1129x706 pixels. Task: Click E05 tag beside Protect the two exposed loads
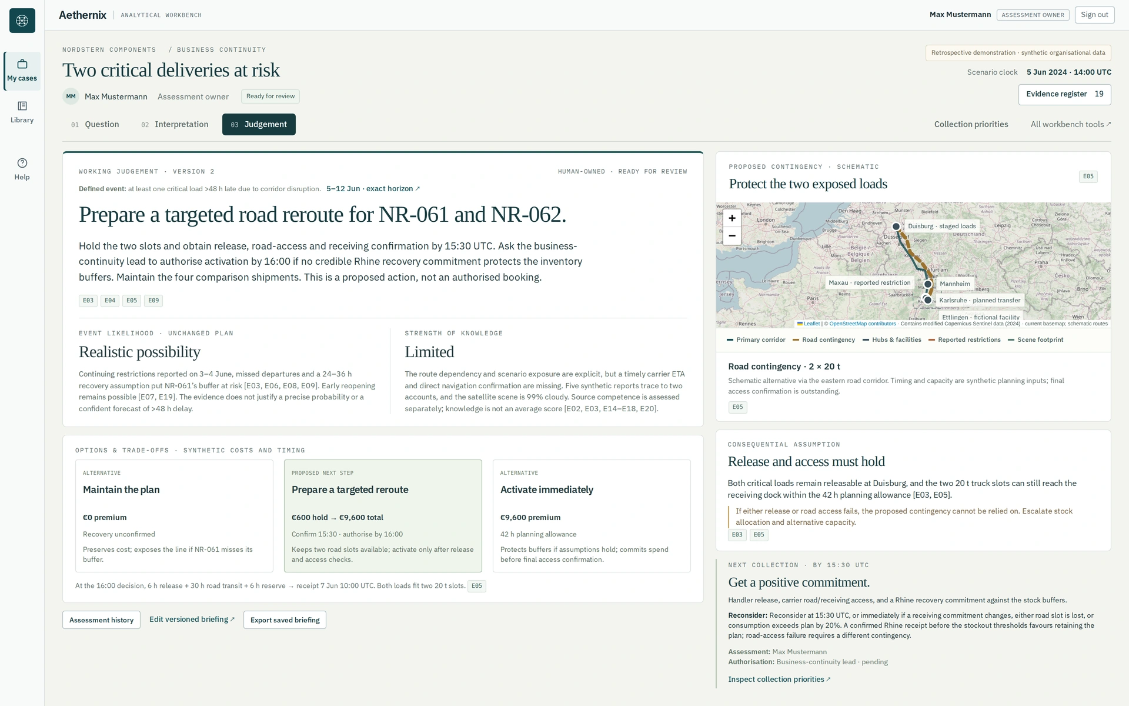1088,176
